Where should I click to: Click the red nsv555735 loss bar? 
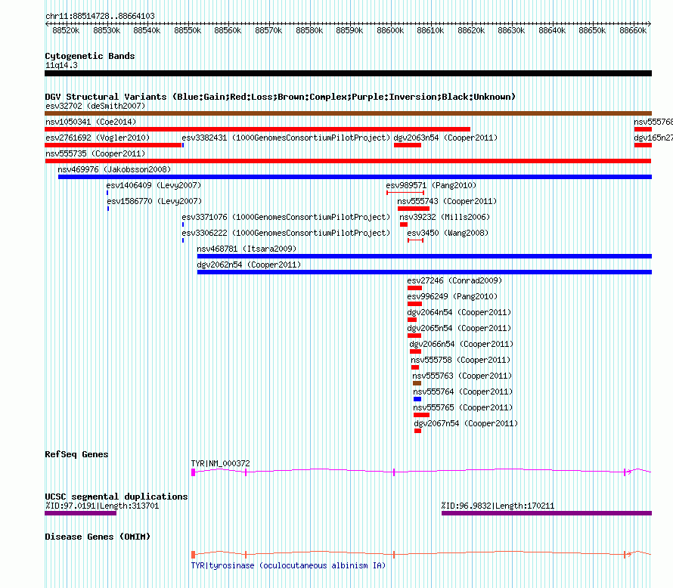(x=348, y=161)
